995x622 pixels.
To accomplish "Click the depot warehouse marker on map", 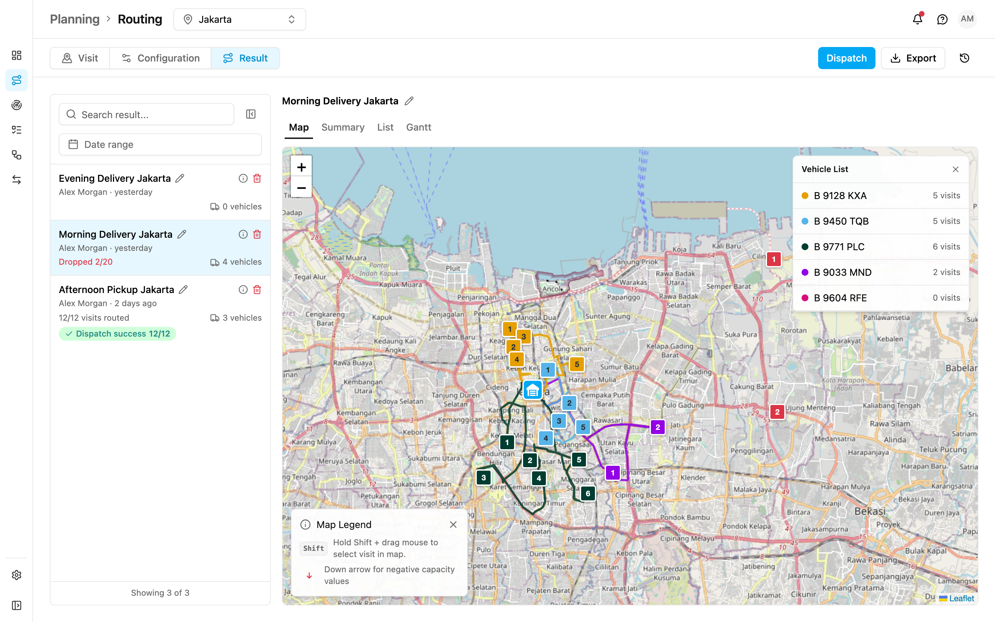I will tap(532, 389).
